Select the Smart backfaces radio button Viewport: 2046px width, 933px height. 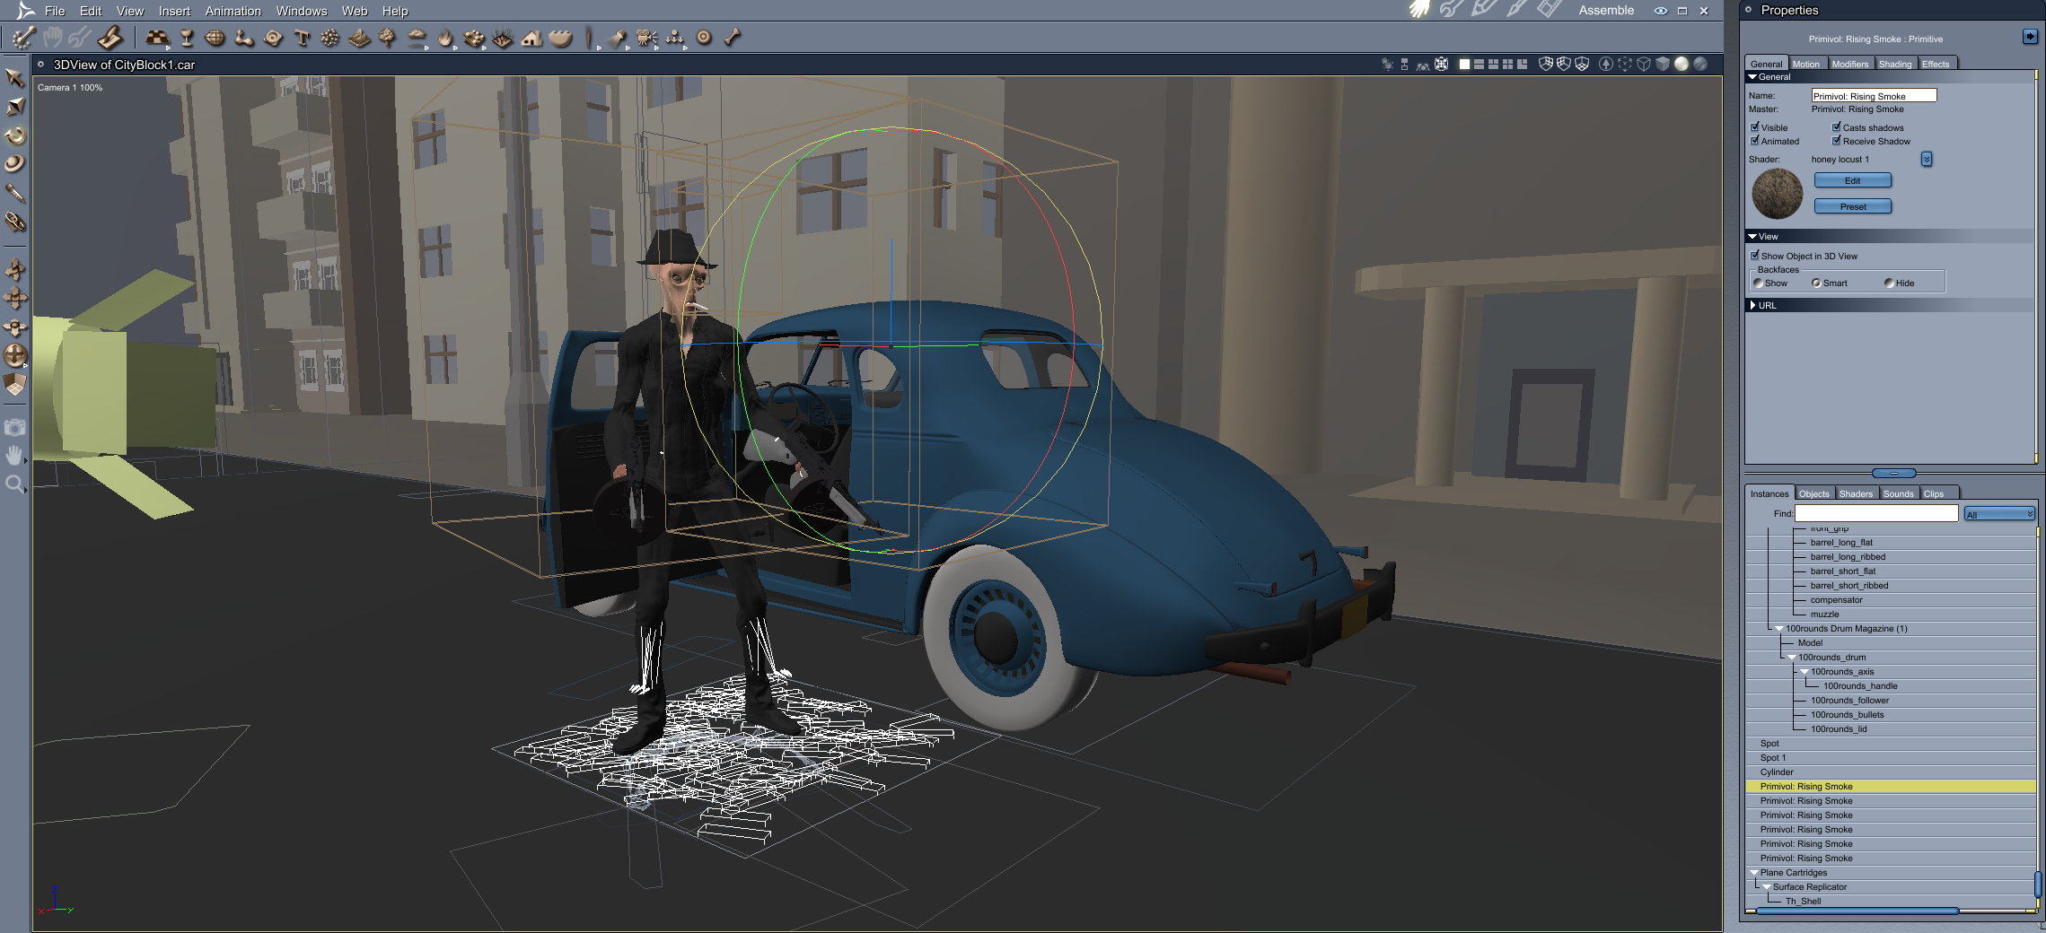point(1816,283)
